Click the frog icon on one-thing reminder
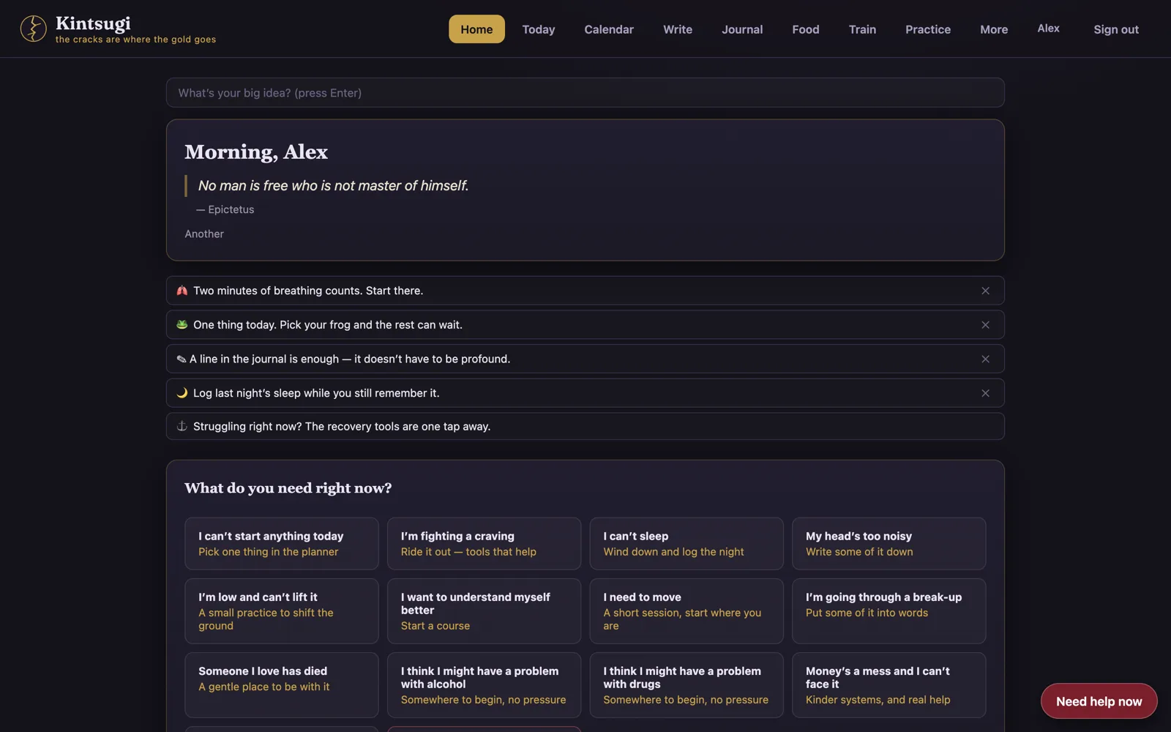This screenshot has height=732, width=1171. [x=182, y=325]
